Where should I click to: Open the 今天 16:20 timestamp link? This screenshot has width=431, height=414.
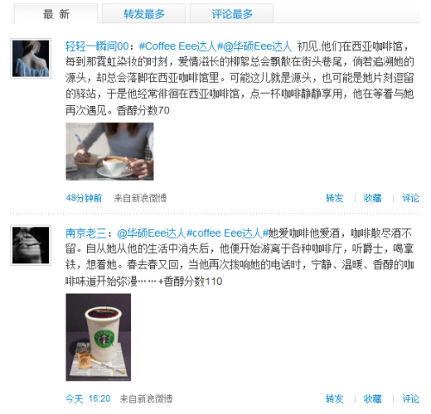(88, 399)
